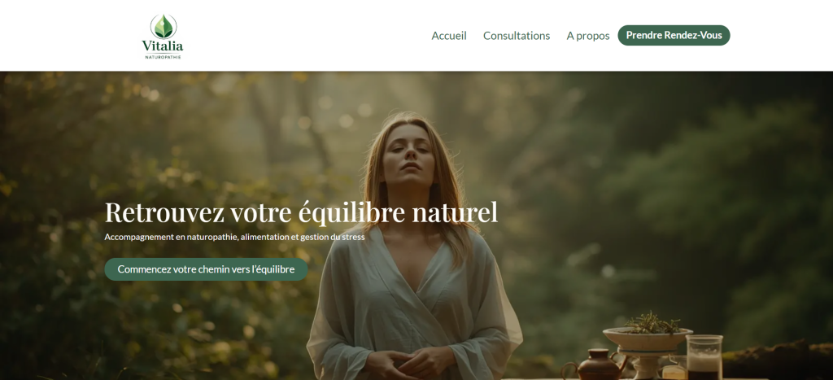Viewport: 833px width, 380px height.
Task: Select the Accompagnement en naturopathie subtitle text
Action: tap(234, 237)
